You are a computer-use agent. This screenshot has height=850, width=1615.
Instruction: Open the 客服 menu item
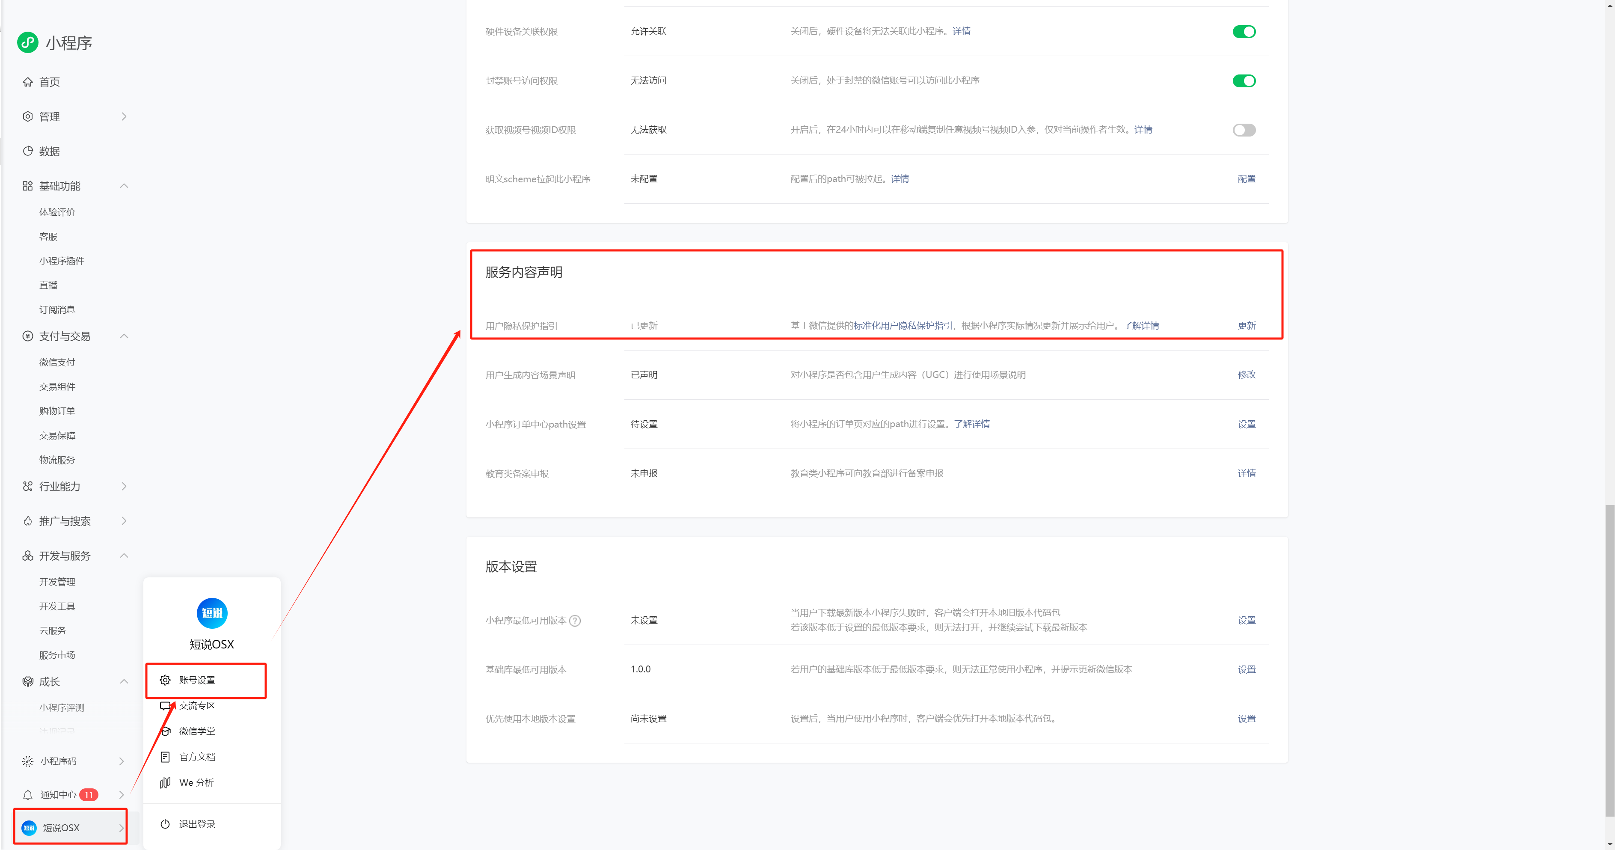[x=48, y=236]
